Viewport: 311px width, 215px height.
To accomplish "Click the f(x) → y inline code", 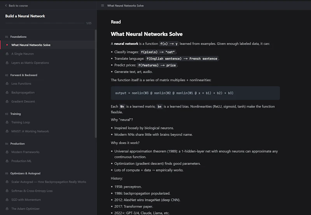I will [169, 44].
